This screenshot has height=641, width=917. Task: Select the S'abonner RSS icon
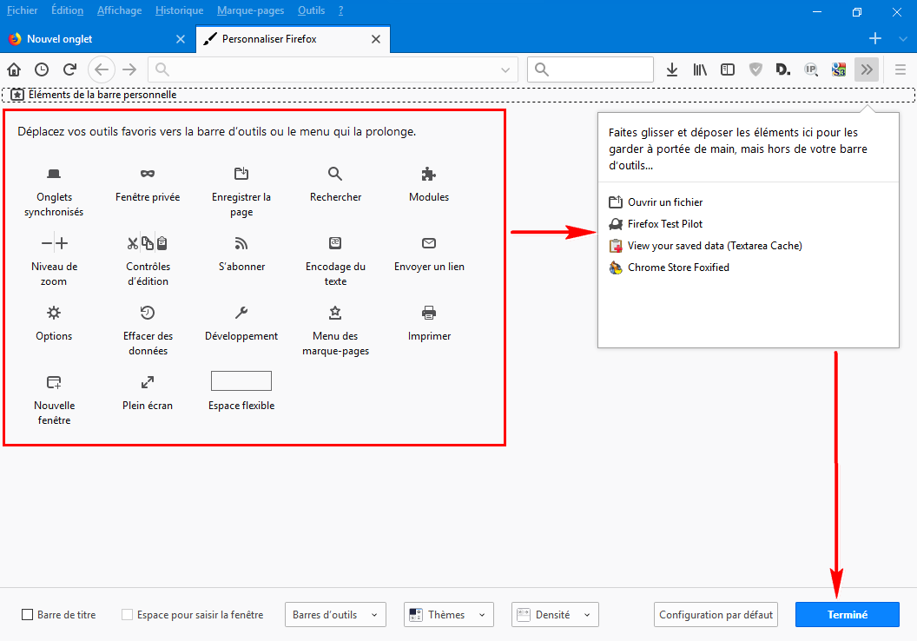coord(241,242)
